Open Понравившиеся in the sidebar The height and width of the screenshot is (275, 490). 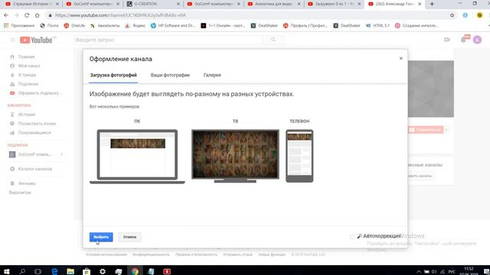(x=35, y=132)
